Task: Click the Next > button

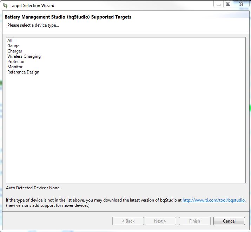Action: coord(160,221)
